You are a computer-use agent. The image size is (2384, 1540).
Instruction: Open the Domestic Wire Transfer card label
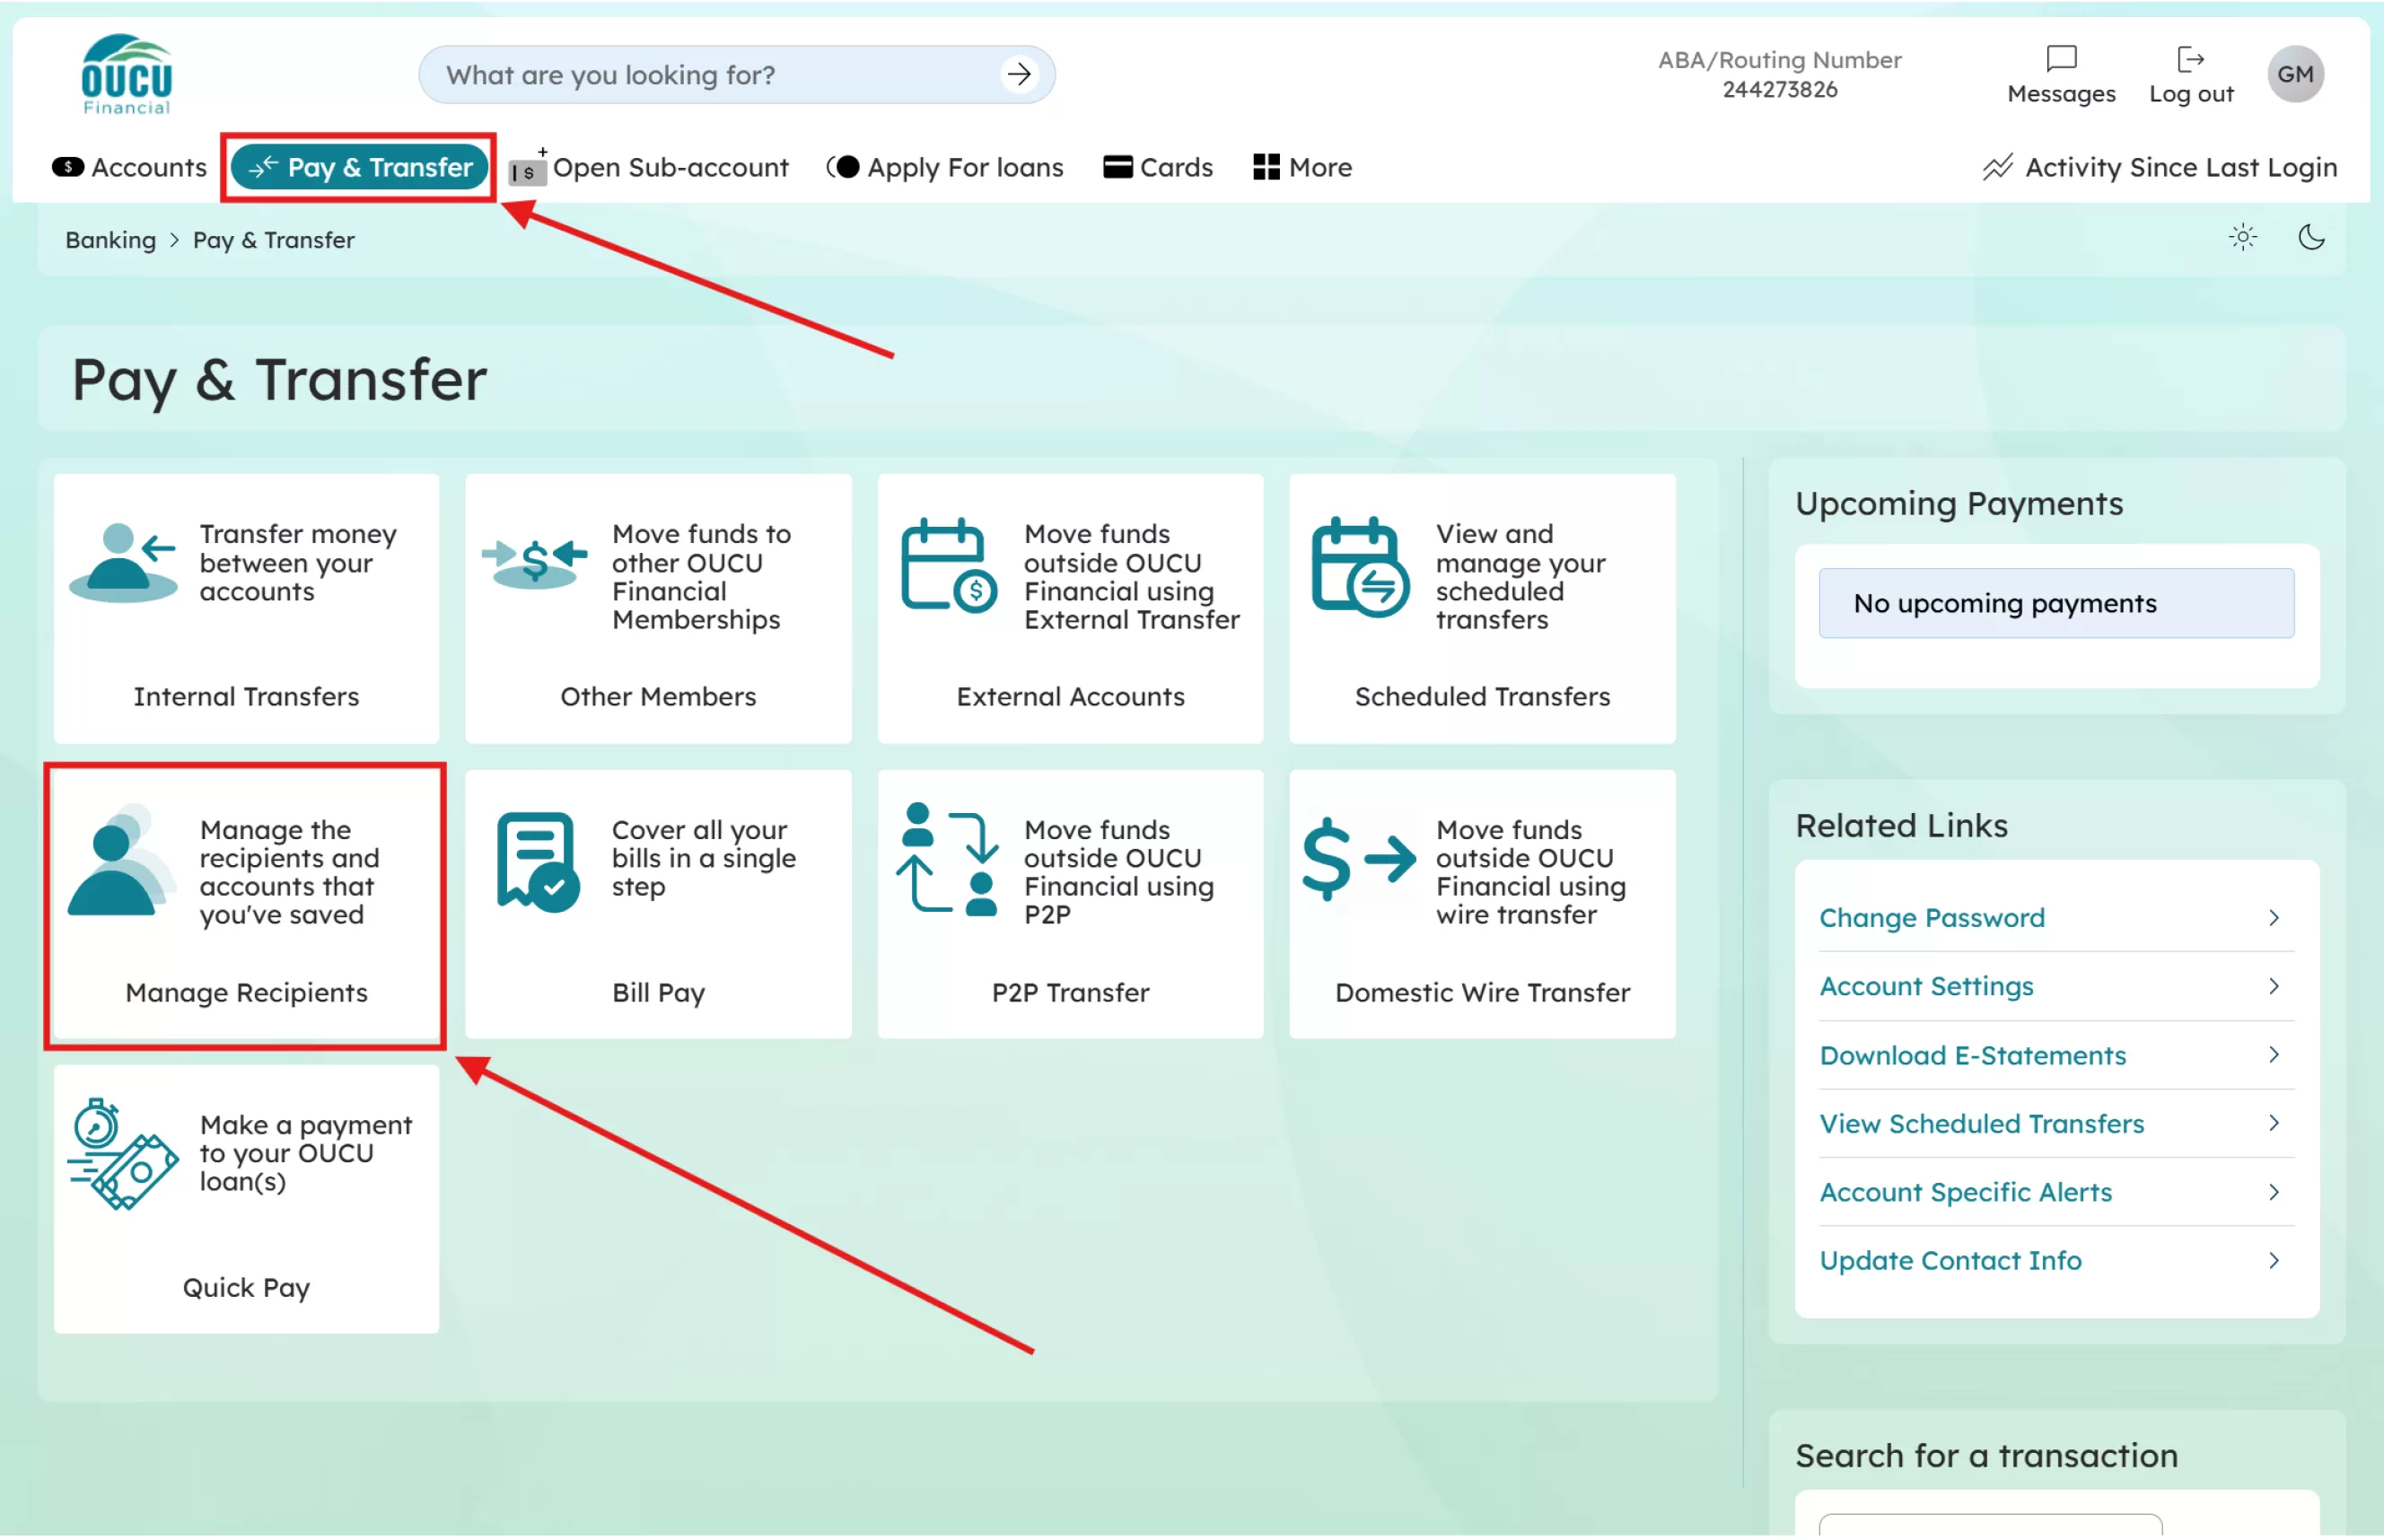(1482, 992)
